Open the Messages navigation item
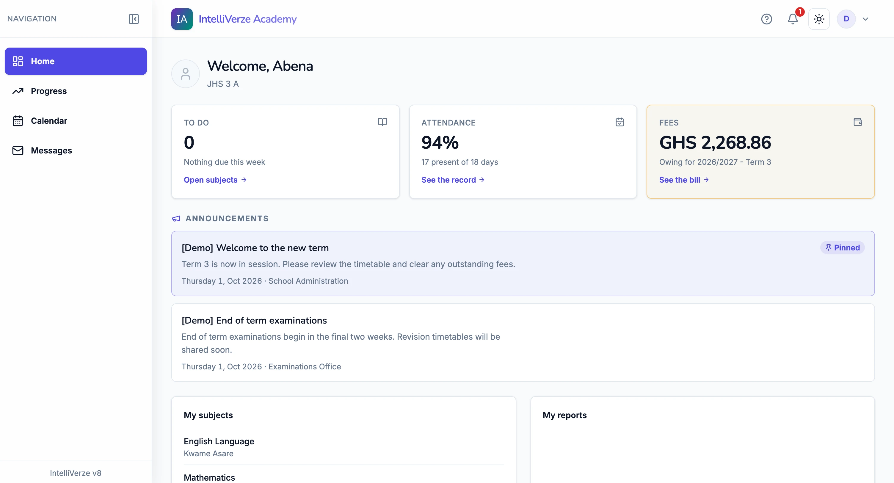Screen dimensions: 894x483 [76, 150]
